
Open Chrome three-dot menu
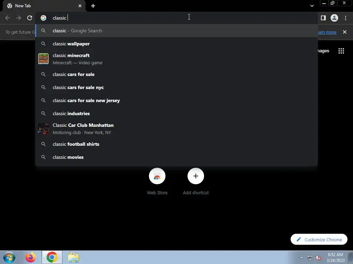pyautogui.click(x=345, y=18)
